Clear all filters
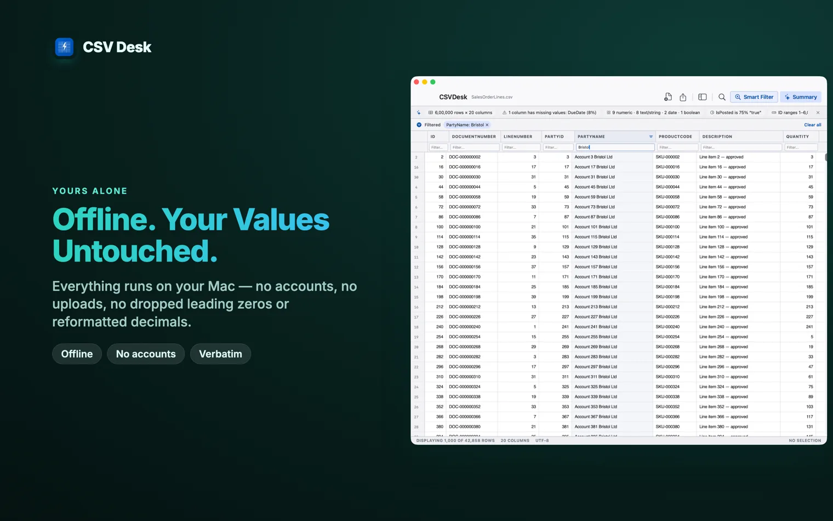Screen dimensions: 833x521 [813, 125]
